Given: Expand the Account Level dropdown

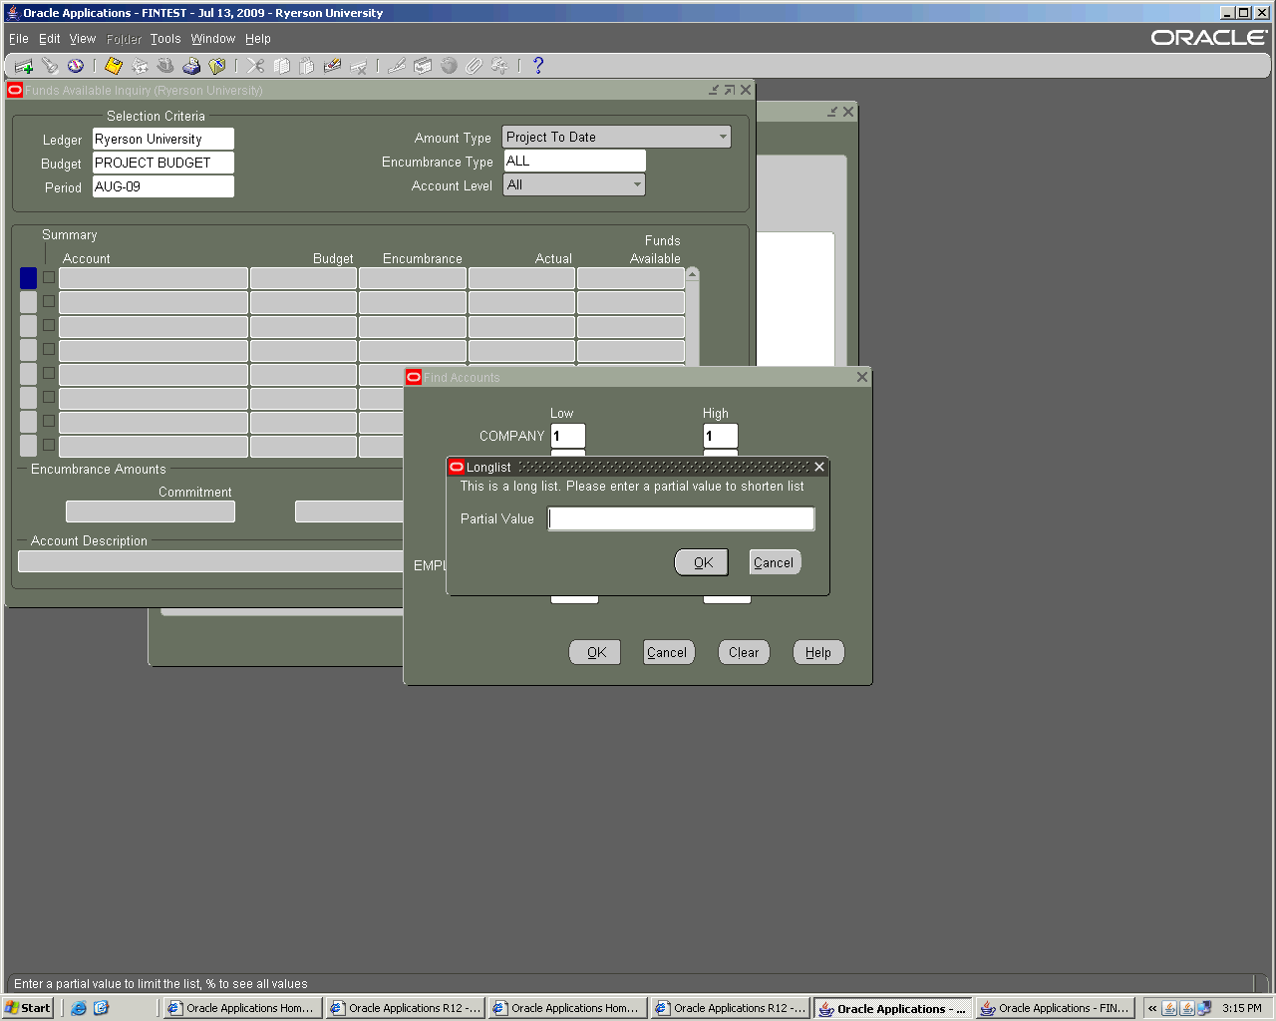Looking at the screenshot, I should coord(637,185).
